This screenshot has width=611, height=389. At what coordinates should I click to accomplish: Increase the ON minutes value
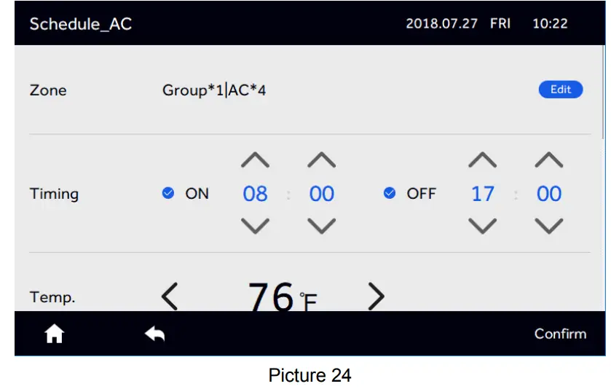click(x=321, y=161)
